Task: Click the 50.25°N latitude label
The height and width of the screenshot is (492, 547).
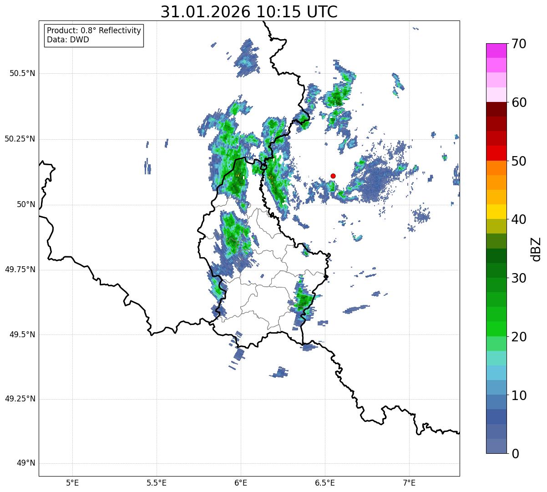Action: coord(20,139)
